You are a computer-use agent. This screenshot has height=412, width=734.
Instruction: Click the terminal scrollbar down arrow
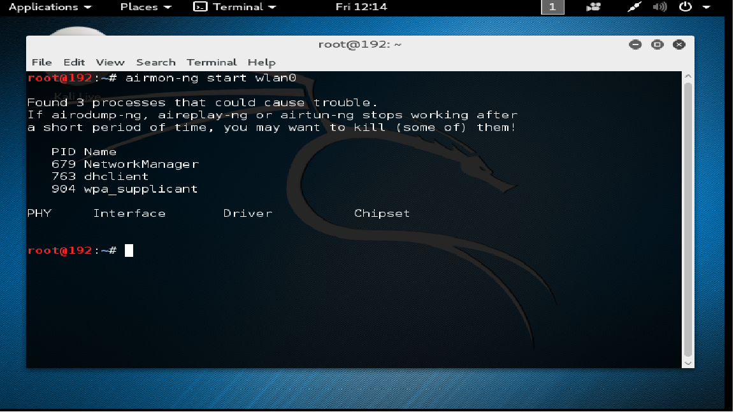tap(687, 364)
